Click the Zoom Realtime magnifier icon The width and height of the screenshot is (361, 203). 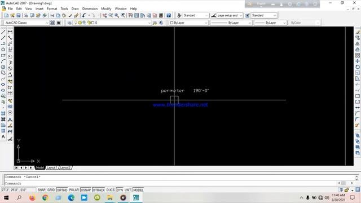111,15
